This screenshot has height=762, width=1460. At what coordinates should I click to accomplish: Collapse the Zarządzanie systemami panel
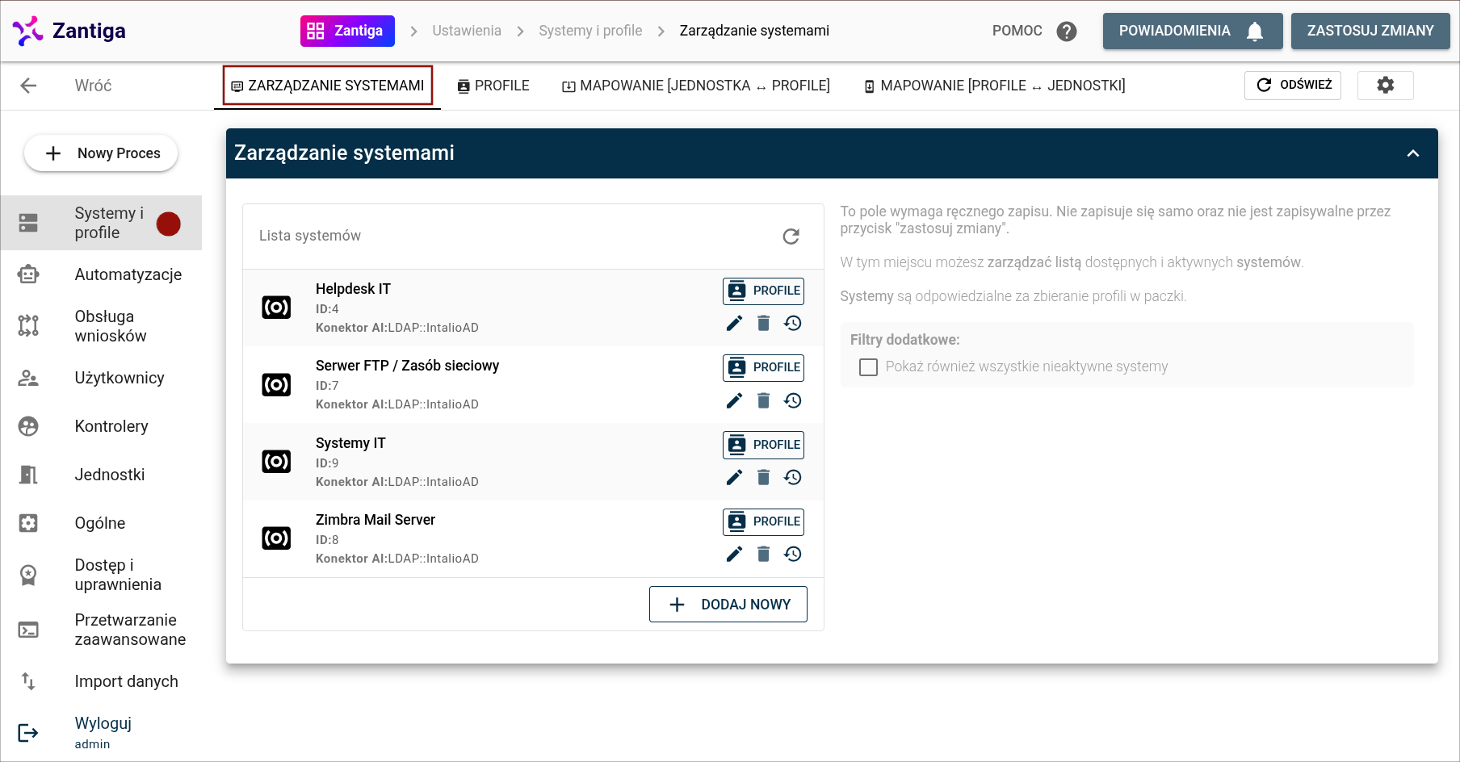[x=1412, y=153]
